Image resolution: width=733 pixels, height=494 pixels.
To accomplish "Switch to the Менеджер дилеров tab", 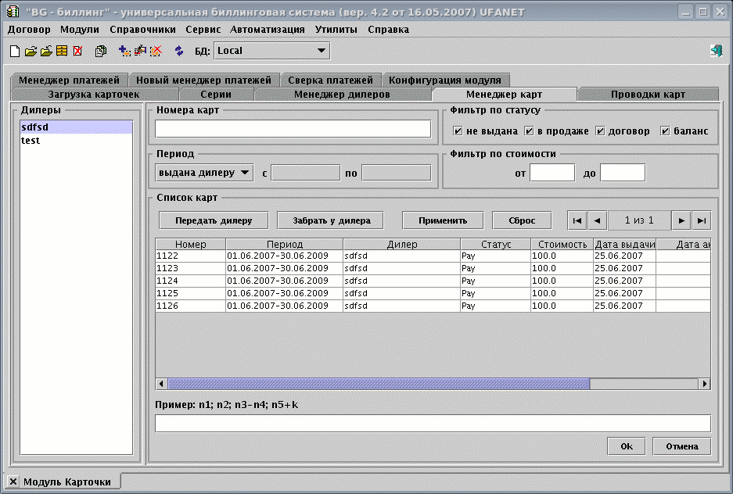I will click(341, 95).
